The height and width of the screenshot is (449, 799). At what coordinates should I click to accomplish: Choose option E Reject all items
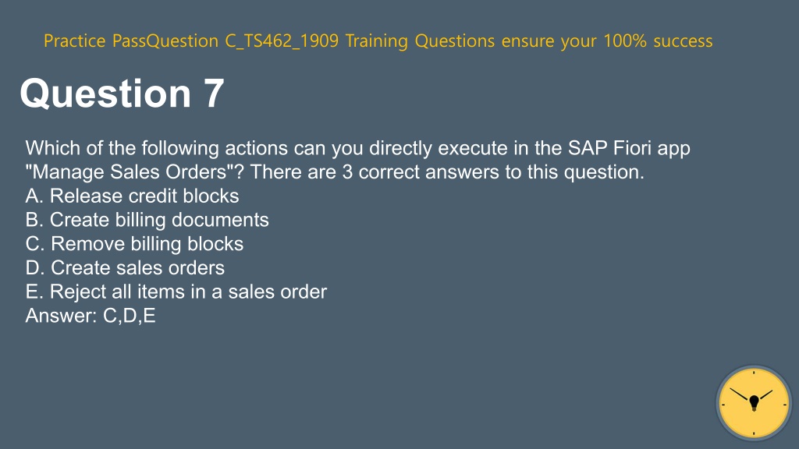[176, 292]
